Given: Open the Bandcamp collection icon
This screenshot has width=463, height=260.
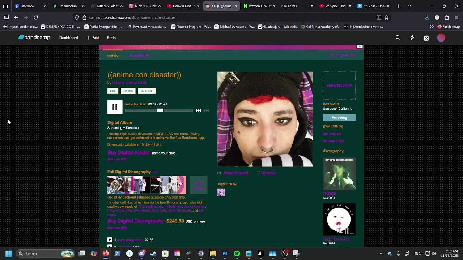Looking at the screenshot, I should [426, 38].
